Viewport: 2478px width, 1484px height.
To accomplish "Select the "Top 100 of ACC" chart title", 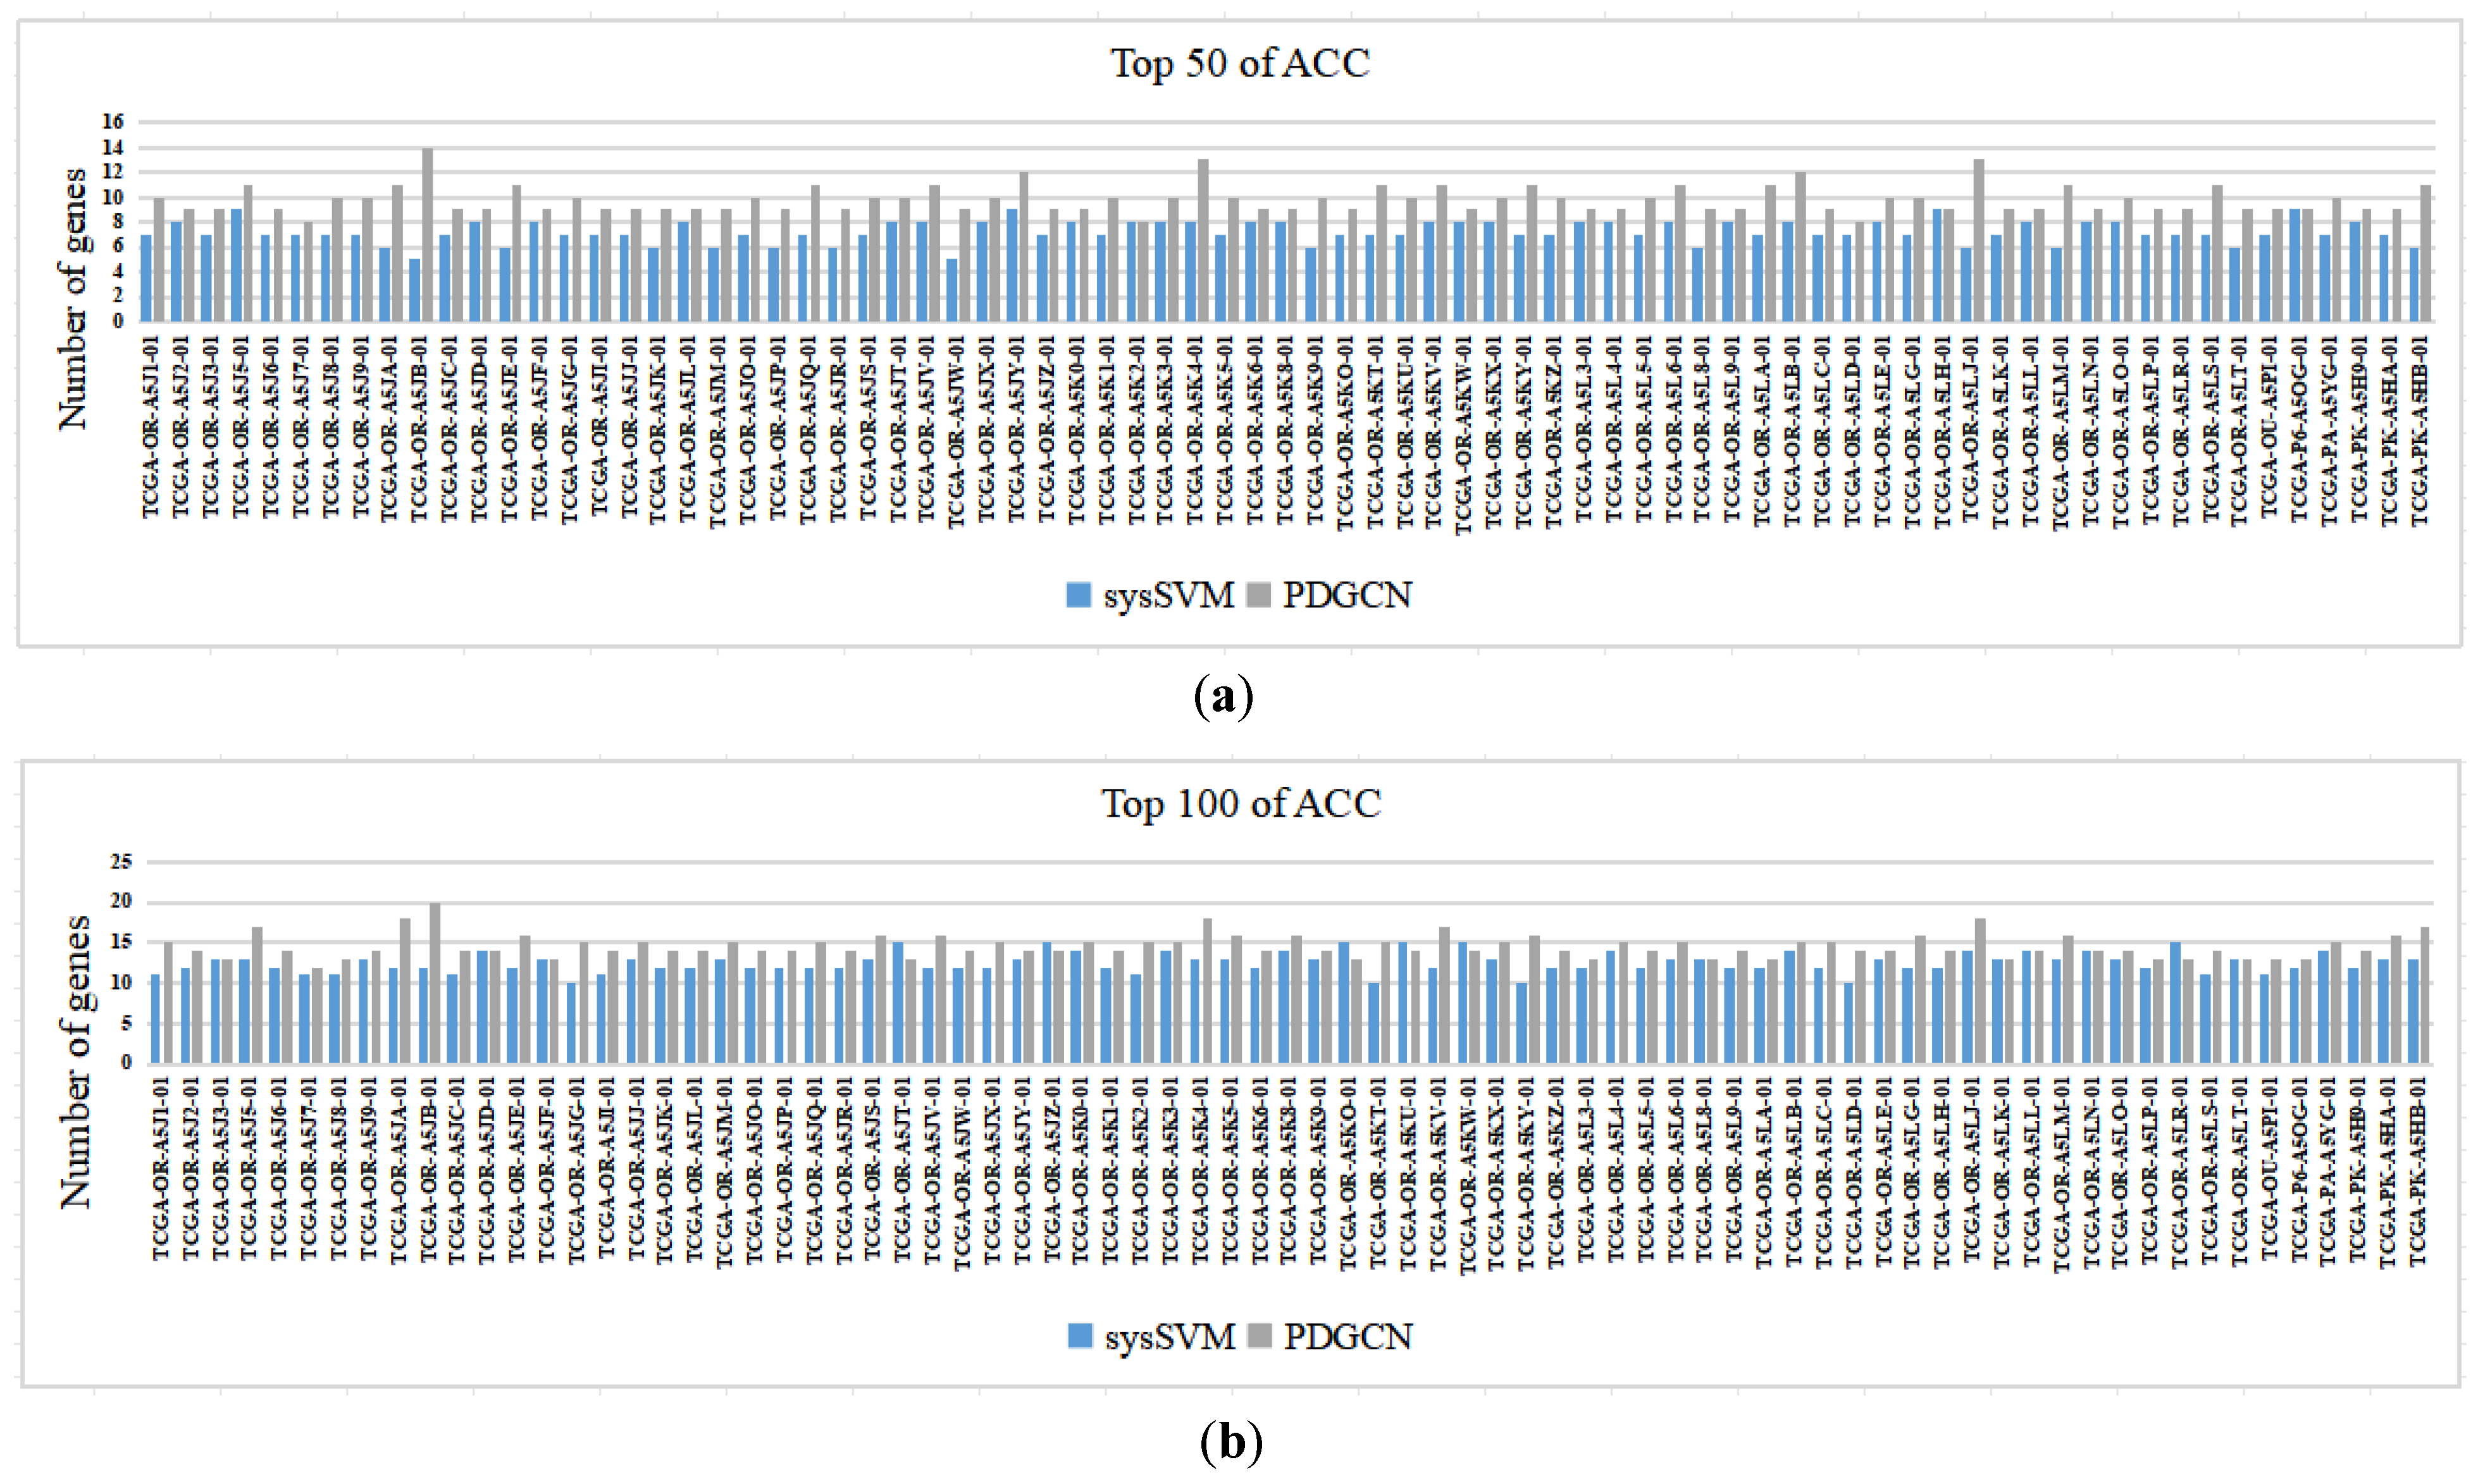I will click(1240, 804).
